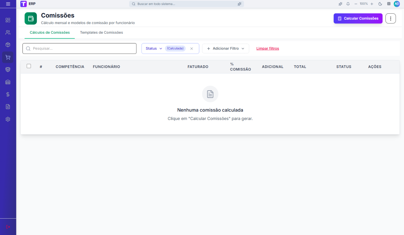
Task: Remove the Status filter with the X
Action: (x=191, y=49)
